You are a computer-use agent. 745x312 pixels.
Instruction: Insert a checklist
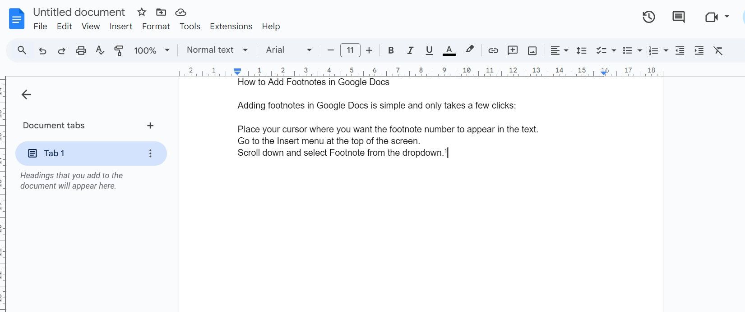tap(601, 50)
